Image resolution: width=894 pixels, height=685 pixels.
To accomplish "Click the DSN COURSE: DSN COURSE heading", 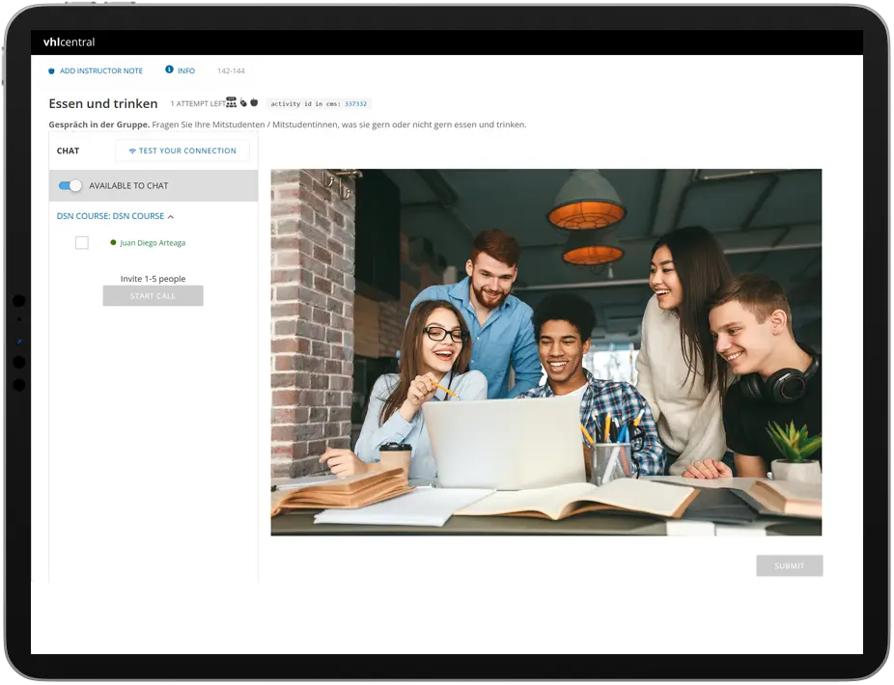I will [110, 216].
